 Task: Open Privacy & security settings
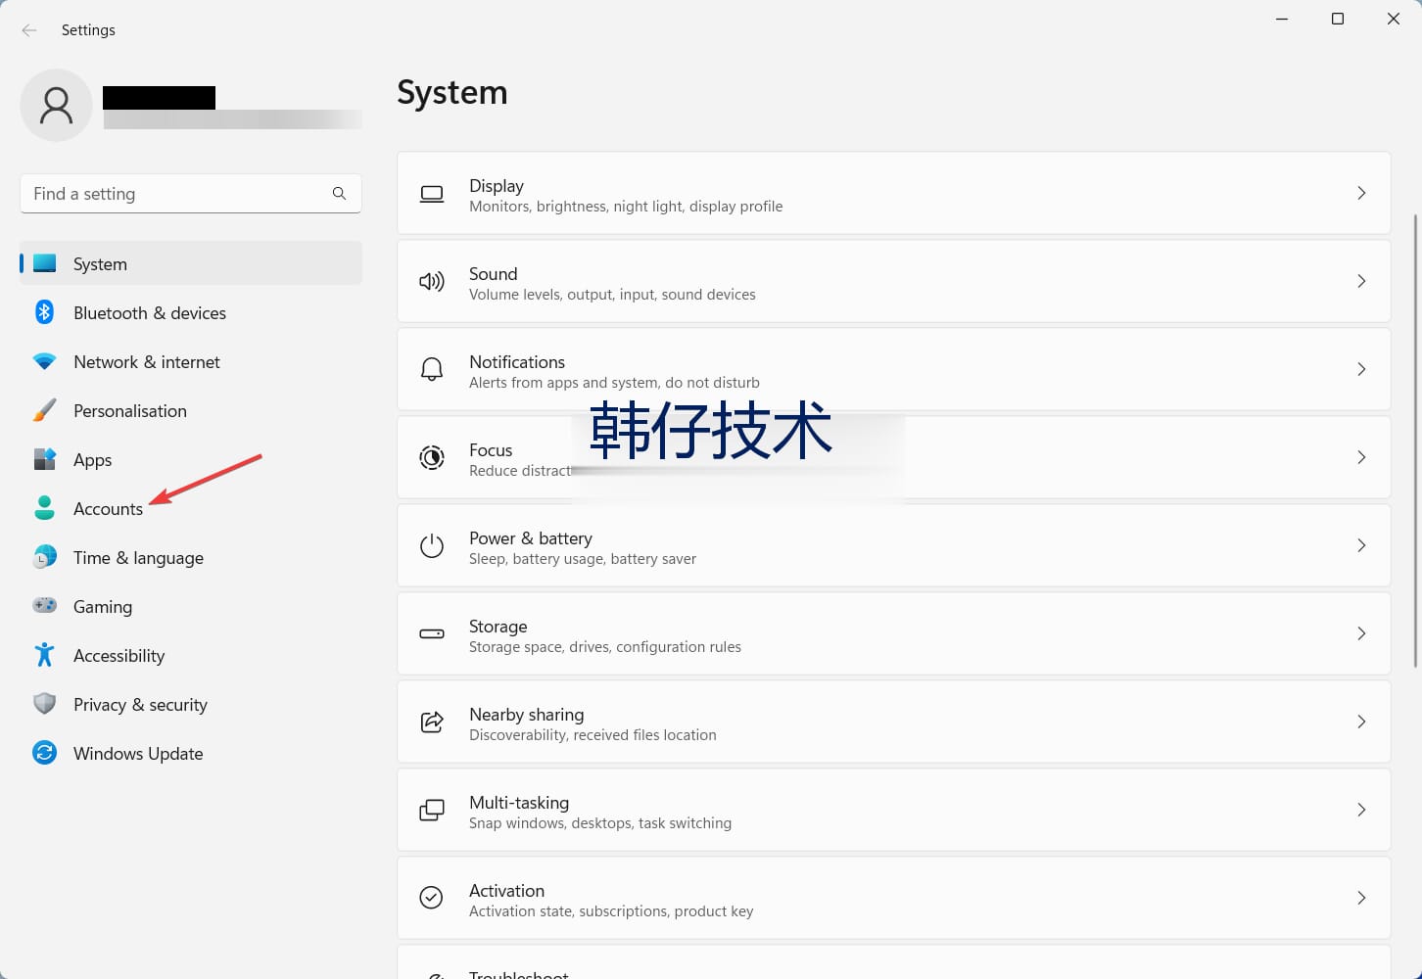[191, 704]
